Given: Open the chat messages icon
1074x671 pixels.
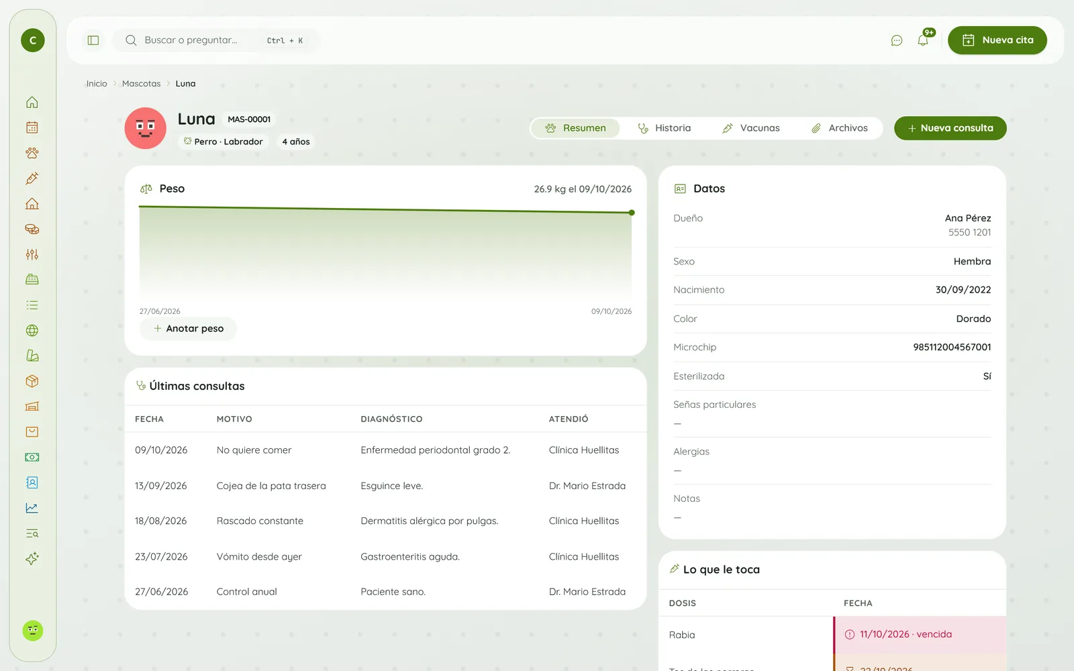Looking at the screenshot, I should [897, 40].
